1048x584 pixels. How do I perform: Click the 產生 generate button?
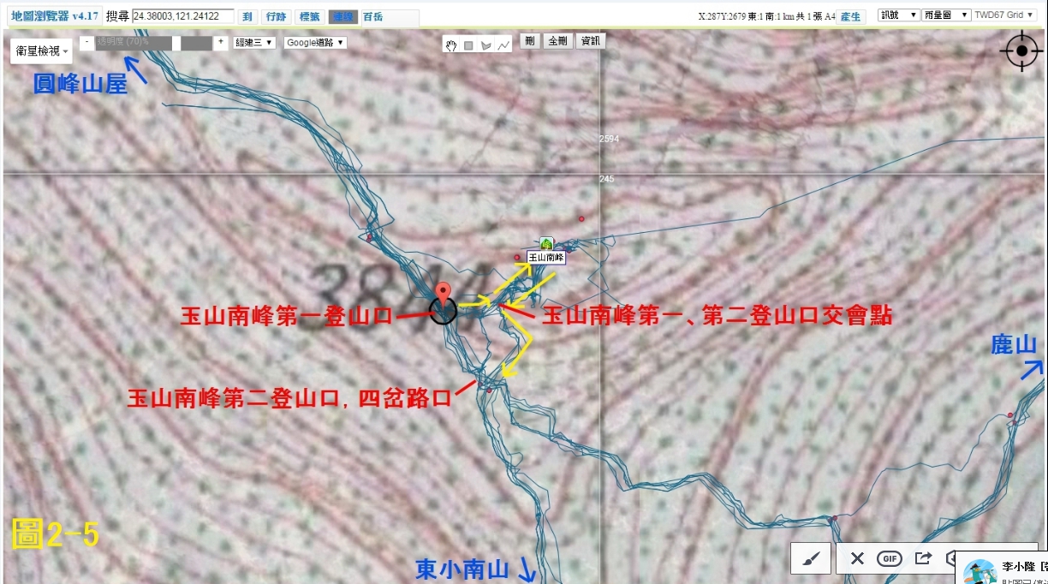click(850, 16)
